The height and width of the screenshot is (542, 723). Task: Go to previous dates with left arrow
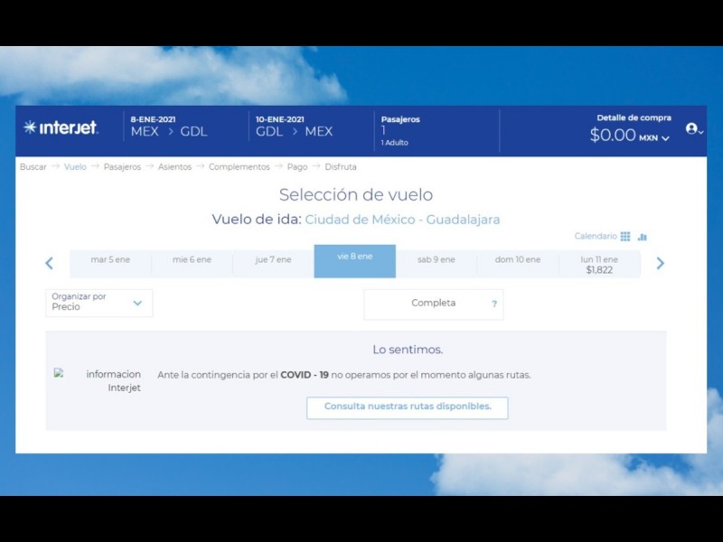[50, 264]
